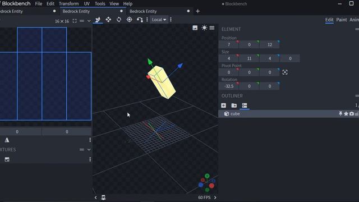Open the Transform menu
Screen dimensions: 359x202
pyautogui.click(x=68, y=4)
